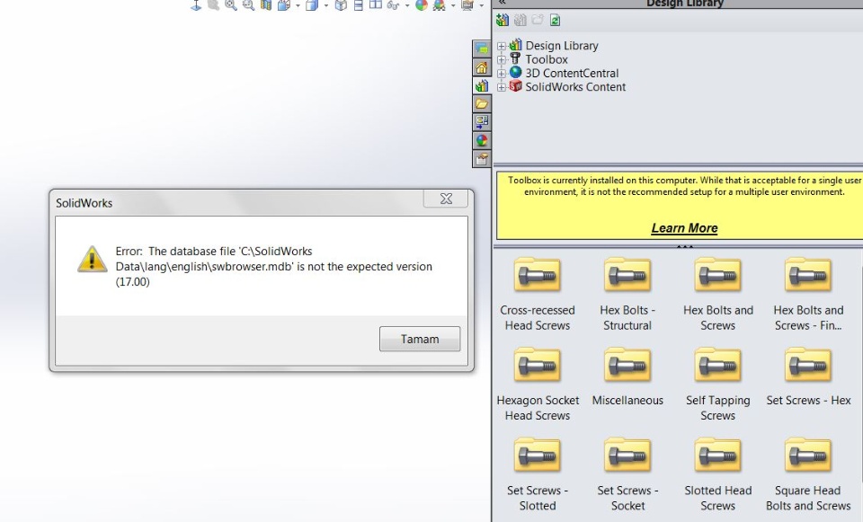
Task: Open the Slotted Head Screws folder
Action: tap(717, 474)
